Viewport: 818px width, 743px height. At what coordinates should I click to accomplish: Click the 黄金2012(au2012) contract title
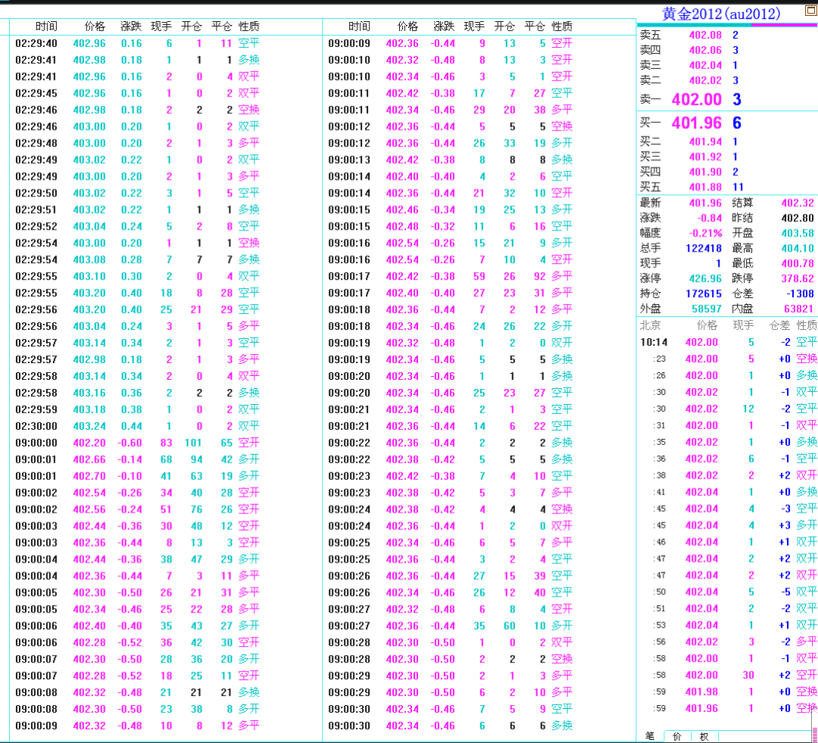pyautogui.click(x=720, y=14)
